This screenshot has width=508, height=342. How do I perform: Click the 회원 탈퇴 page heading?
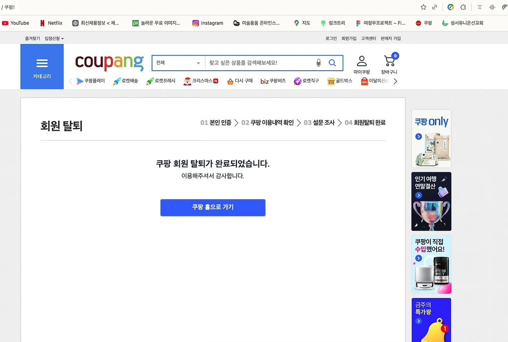coord(62,126)
